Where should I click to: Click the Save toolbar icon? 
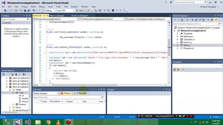25,11
